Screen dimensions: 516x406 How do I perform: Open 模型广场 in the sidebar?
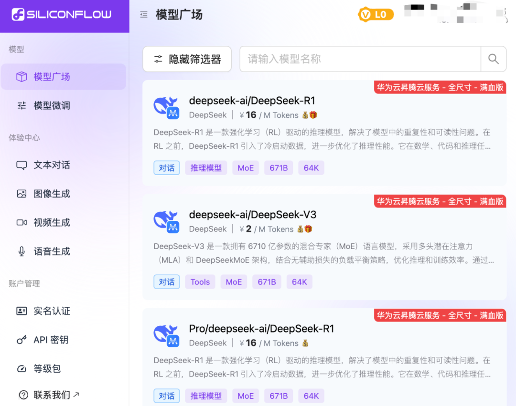pos(64,76)
